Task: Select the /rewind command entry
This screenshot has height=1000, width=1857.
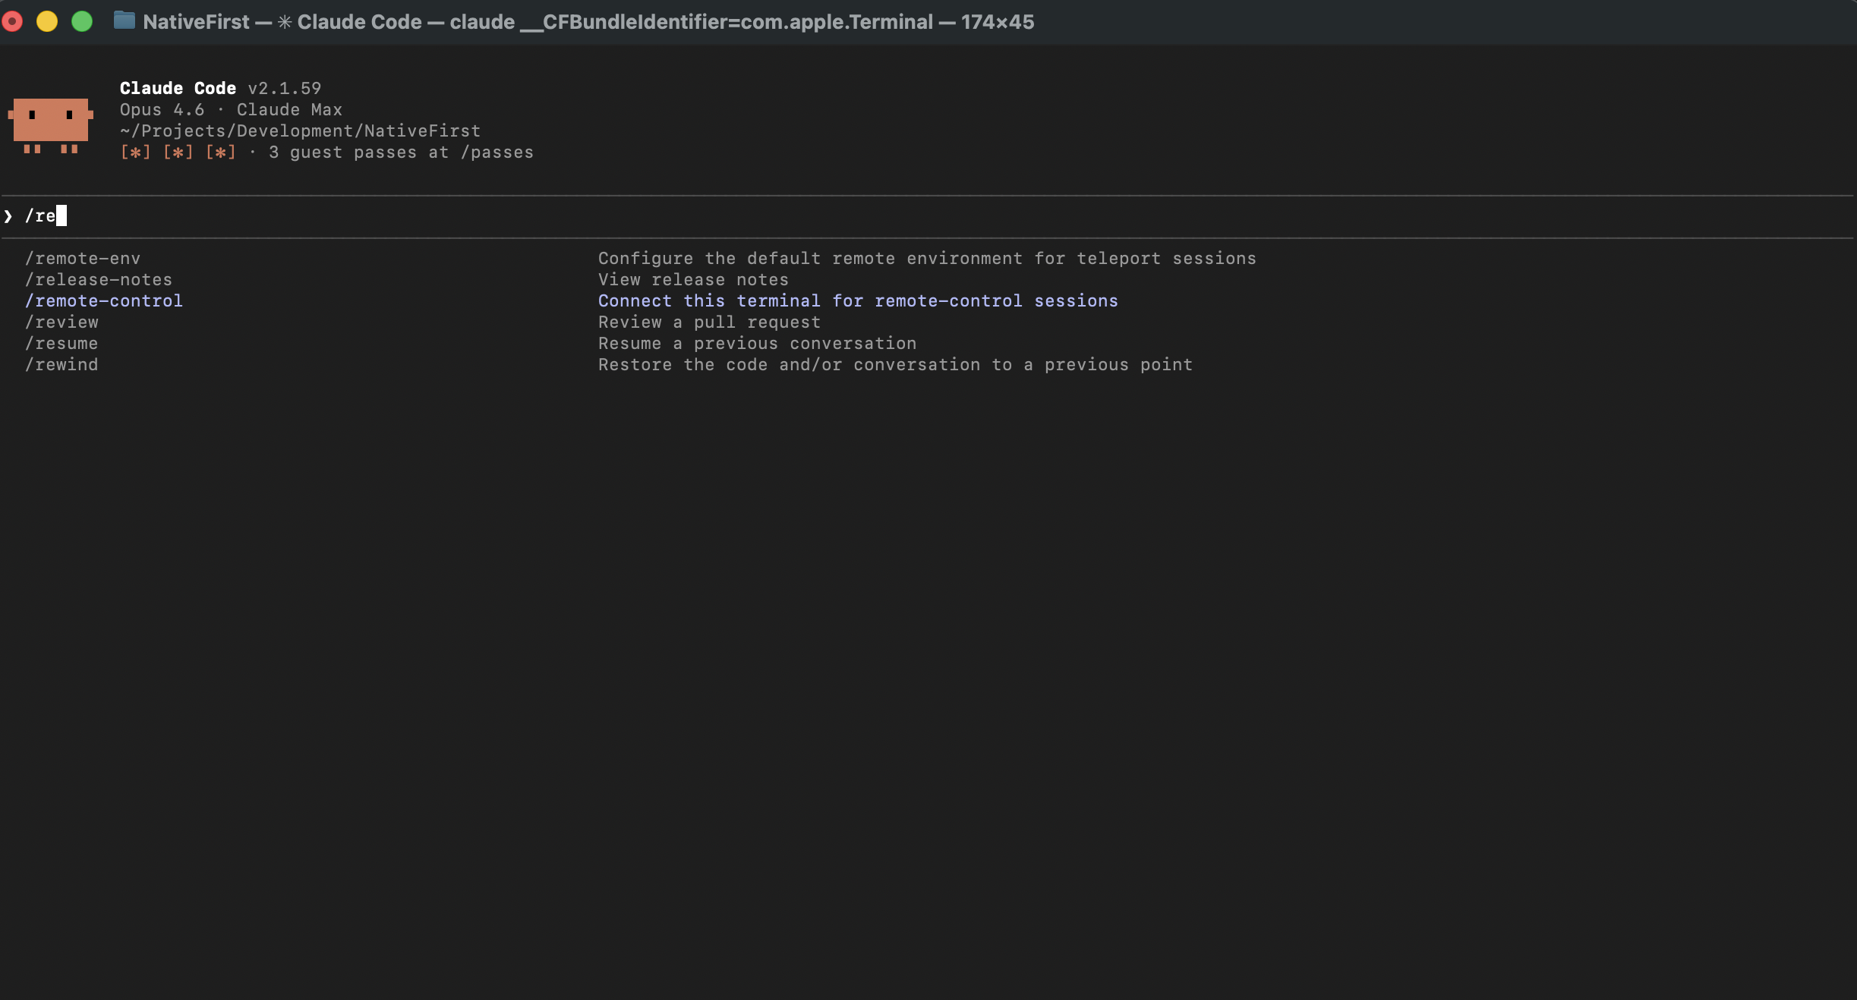Action: click(61, 364)
